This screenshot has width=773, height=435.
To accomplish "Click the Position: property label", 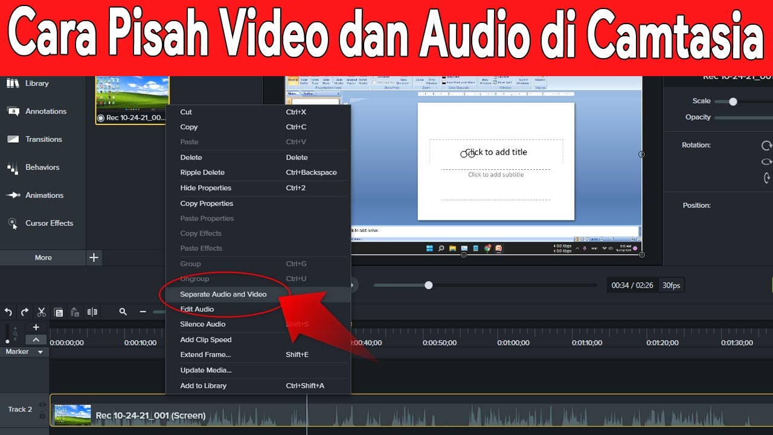I will point(696,205).
